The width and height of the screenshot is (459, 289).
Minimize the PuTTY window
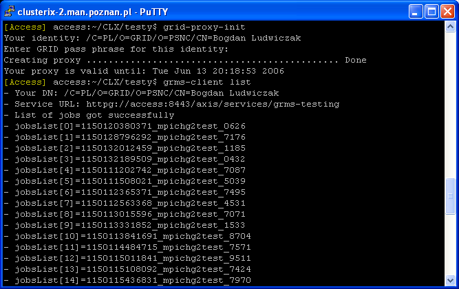pos(416,12)
